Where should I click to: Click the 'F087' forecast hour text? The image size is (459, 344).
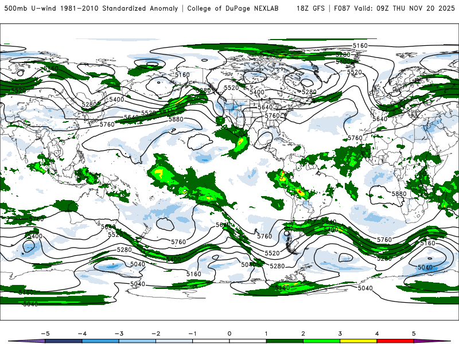click(342, 8)
